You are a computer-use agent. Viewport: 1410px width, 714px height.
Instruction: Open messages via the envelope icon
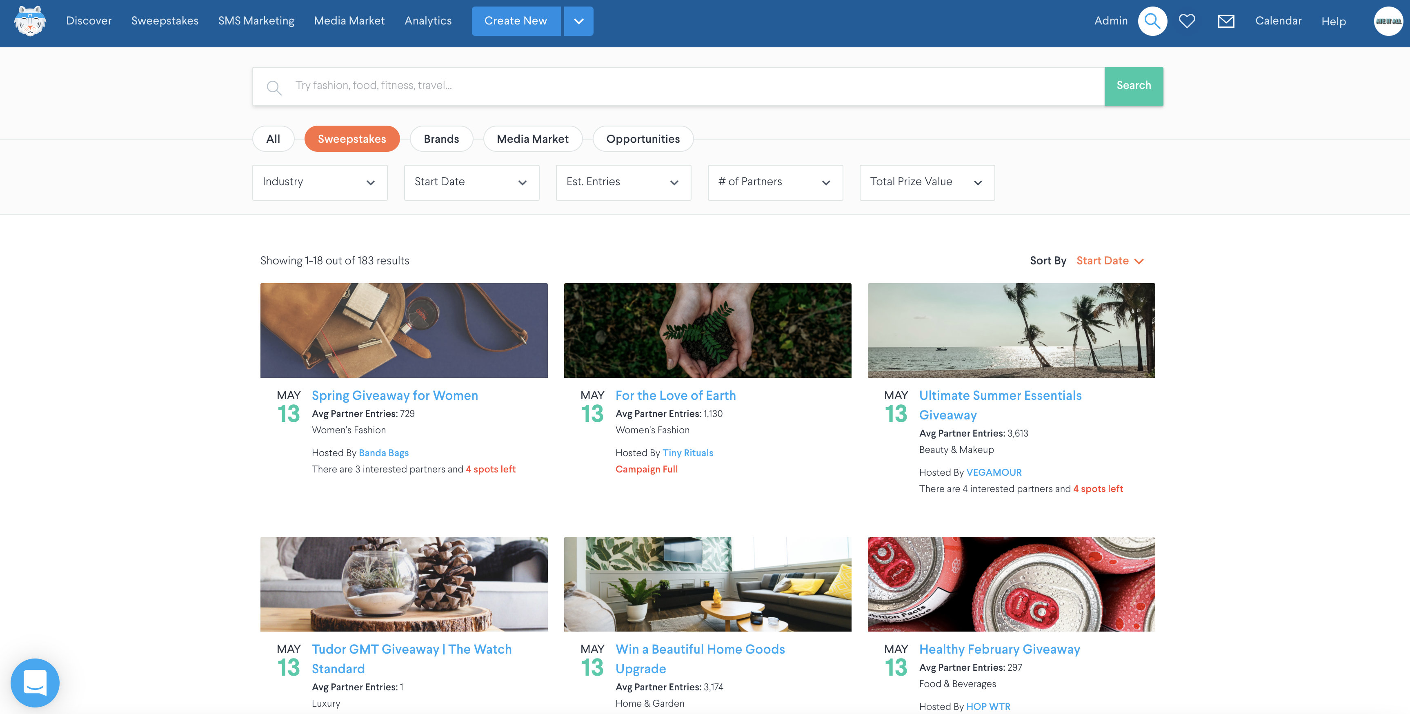tap(1226, 21)
